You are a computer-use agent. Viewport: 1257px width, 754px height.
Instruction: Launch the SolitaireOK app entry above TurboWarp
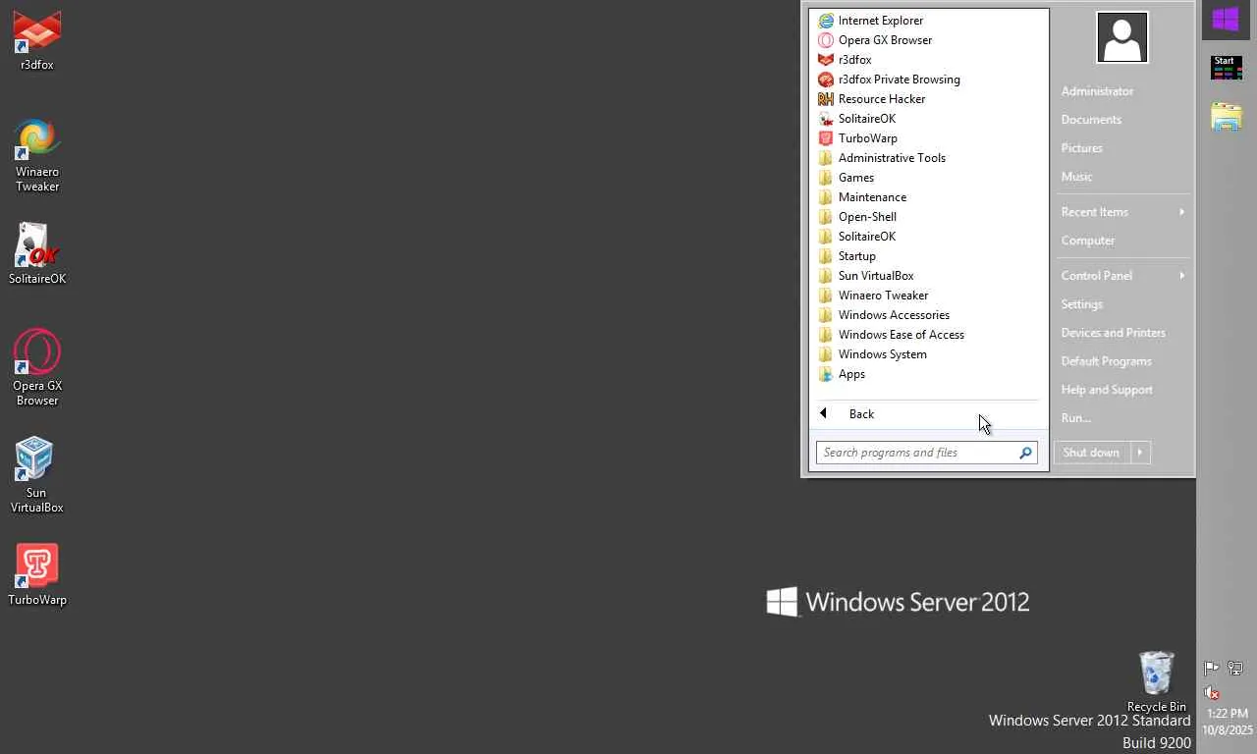(928, 119)
